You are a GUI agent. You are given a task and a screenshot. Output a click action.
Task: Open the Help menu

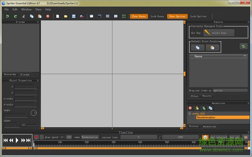point(48,9)
